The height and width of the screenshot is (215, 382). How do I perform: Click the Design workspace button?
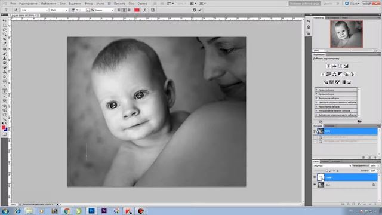pos(328,4)
